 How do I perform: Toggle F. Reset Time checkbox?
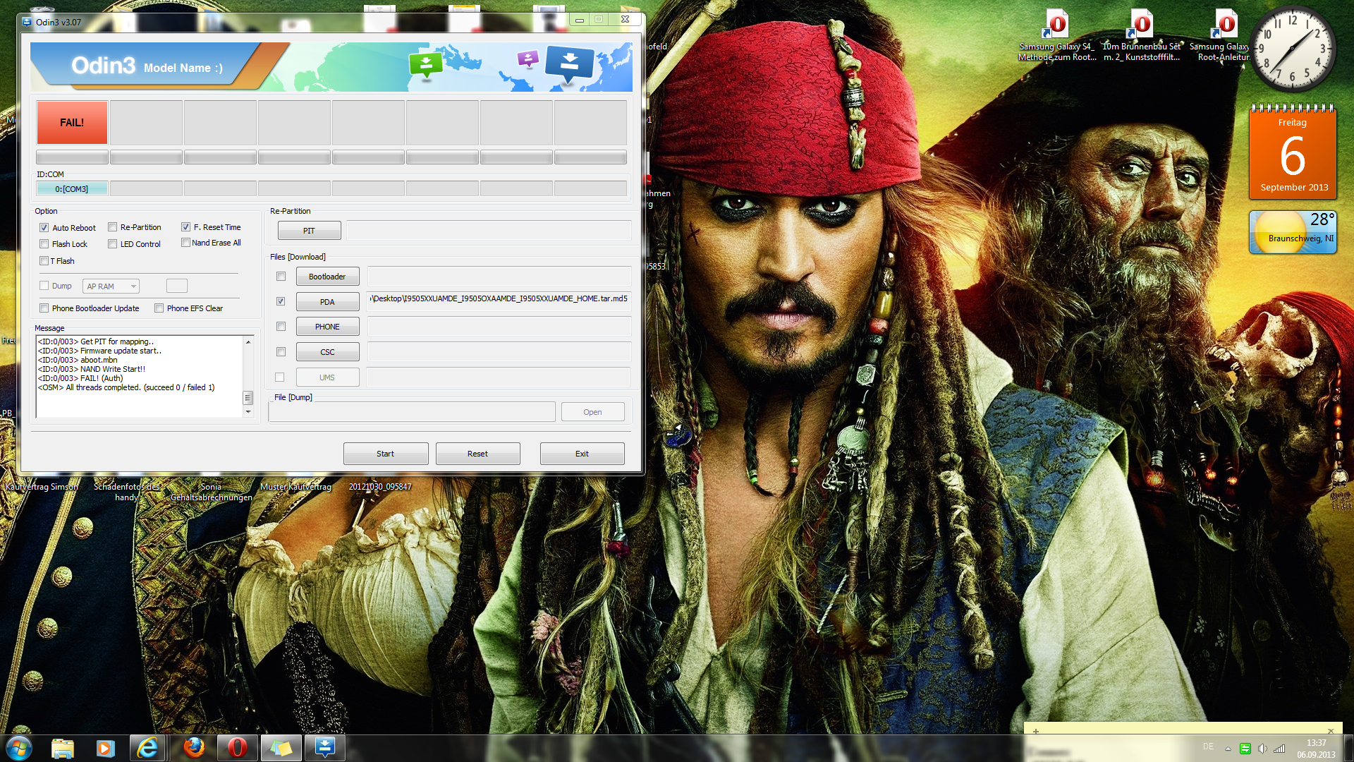click(186, 227)
